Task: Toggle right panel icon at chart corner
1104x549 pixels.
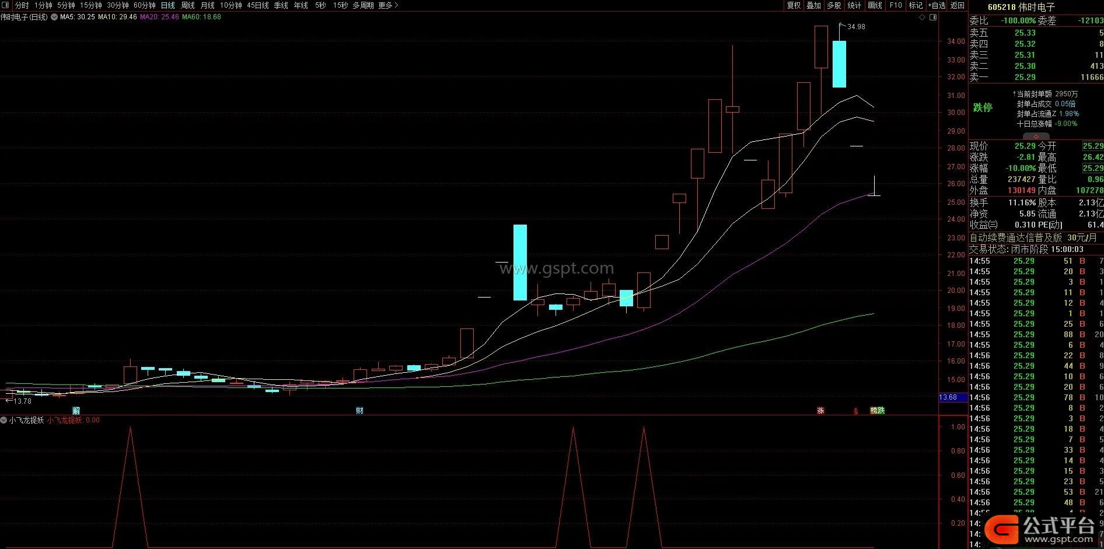Action: (933, 17)
